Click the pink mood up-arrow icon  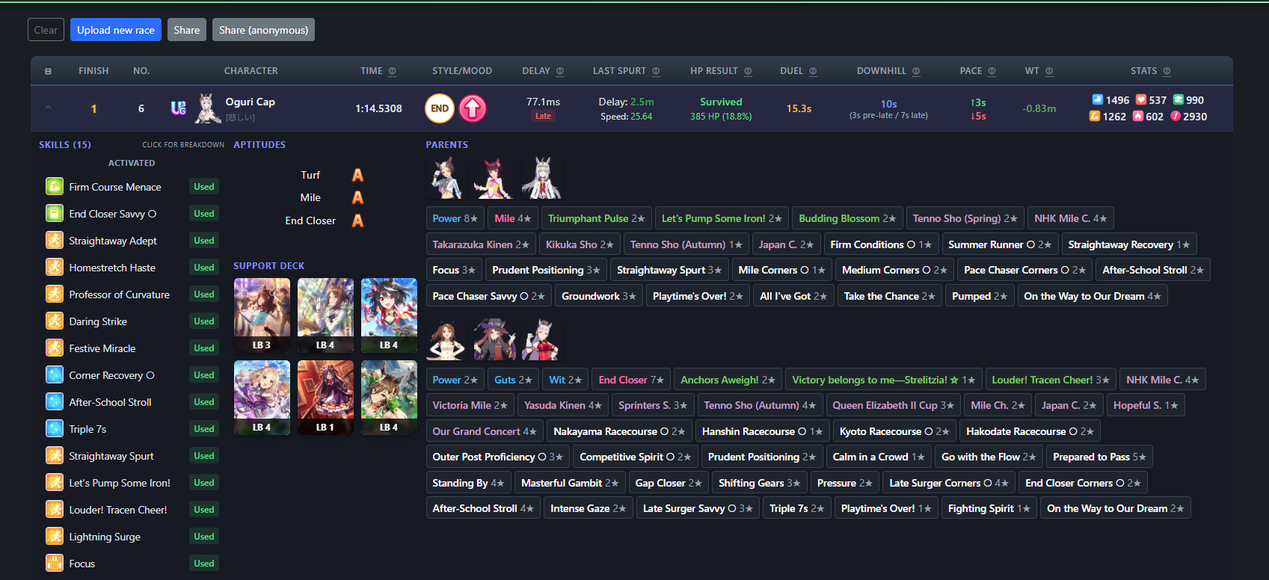473,108
